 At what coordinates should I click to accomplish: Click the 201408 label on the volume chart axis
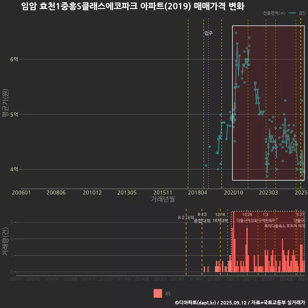click(x=142, y=279)
